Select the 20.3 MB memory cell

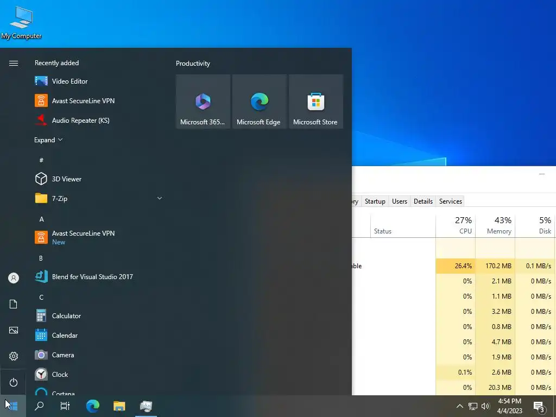click(495, 388)
